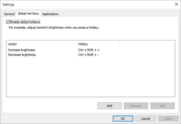181x124 pixels.
Task: Sort the list by the Action column header
Action: 41,44
